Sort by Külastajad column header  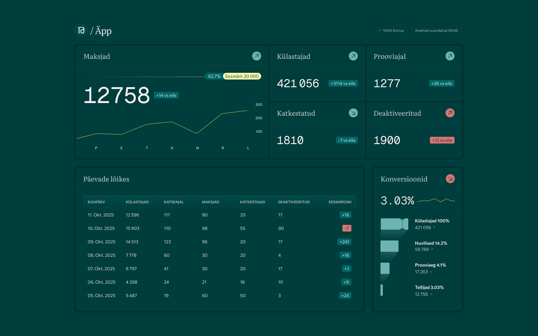coord(137,202)
